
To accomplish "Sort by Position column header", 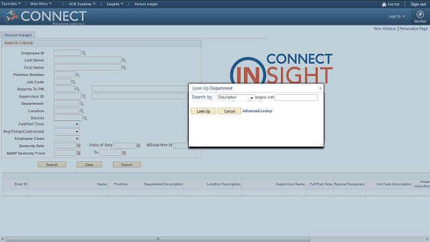I will pos(121,184).
